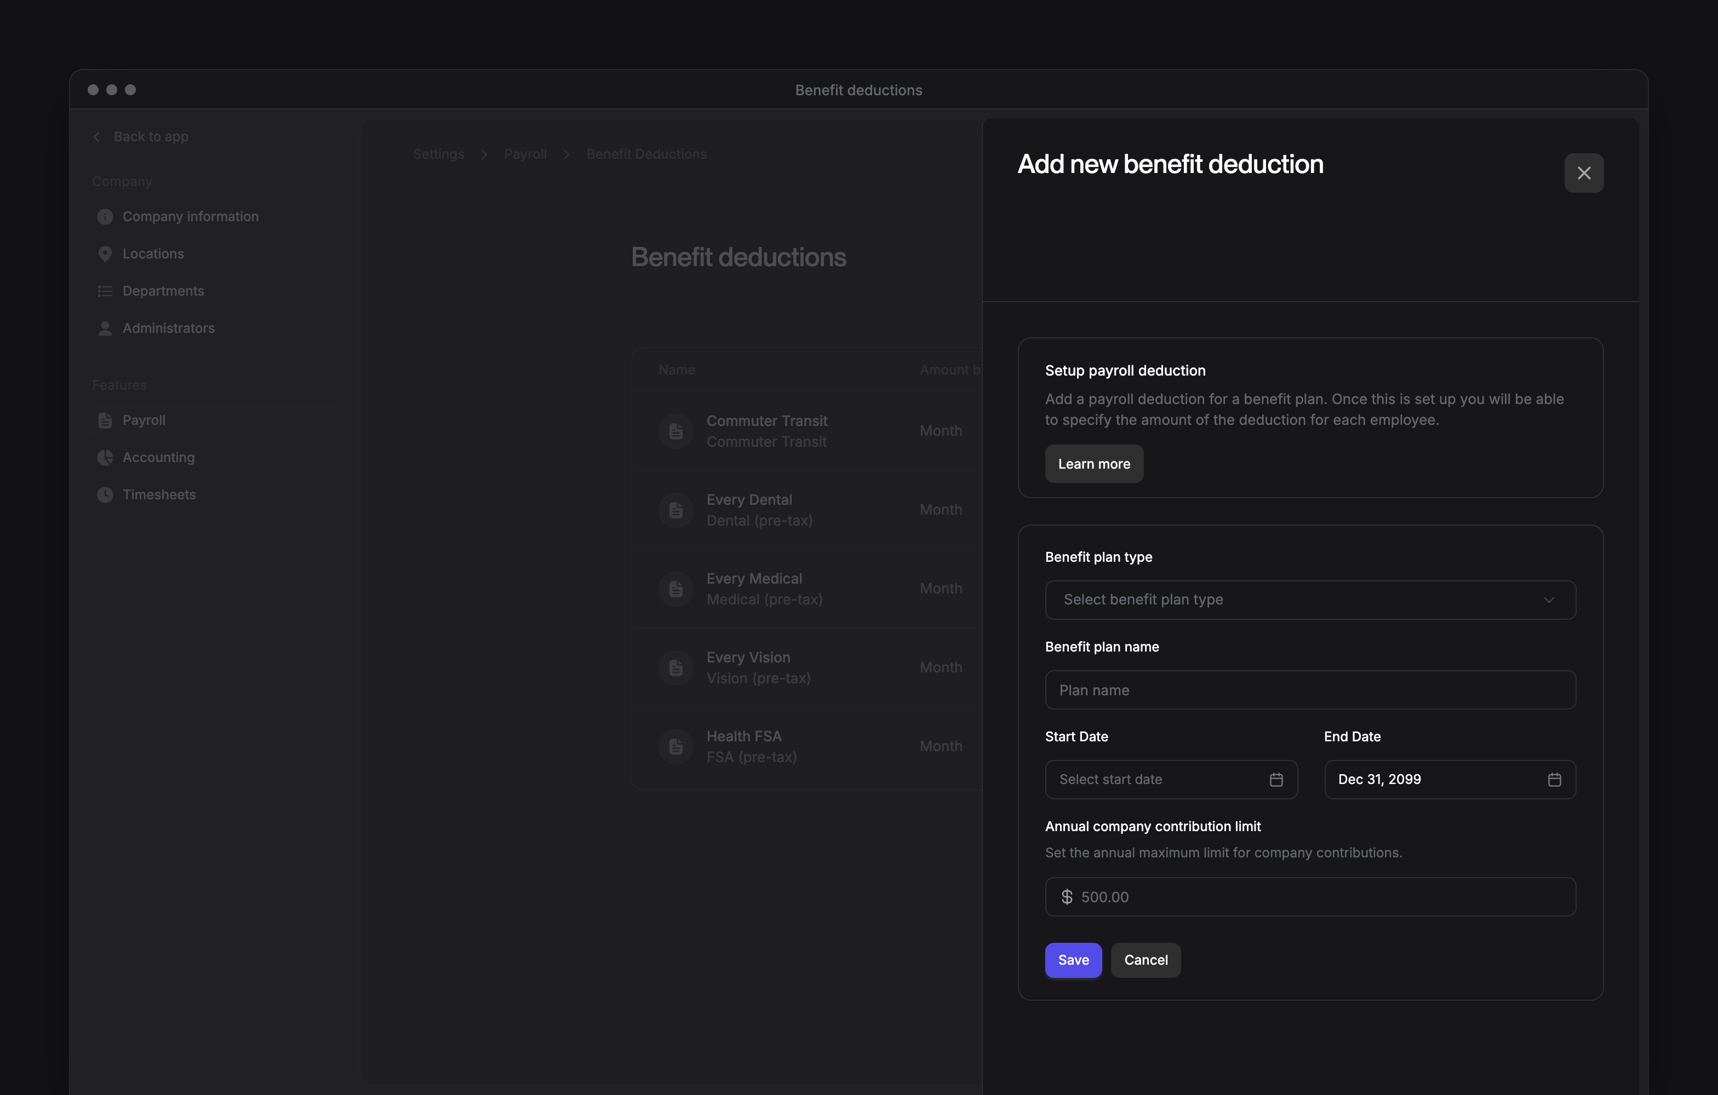Open calendar icon in End Date field
The image size is (1718, 1095).
(1554, 779)
